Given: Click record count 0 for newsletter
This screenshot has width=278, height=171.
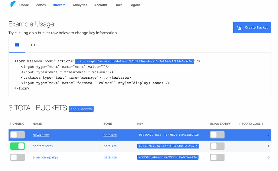Looking at the screenshot, I should click(x=268, y=135).
